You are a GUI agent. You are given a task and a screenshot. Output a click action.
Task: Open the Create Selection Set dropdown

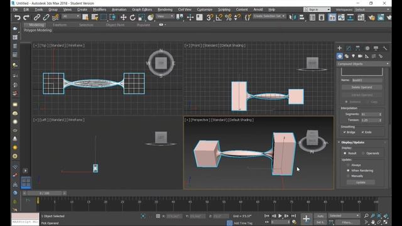[269, 16]
